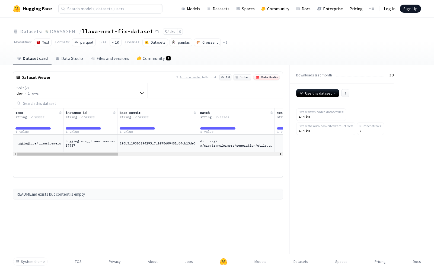This screenshot has height=271, width=434.
Task: Click the three-dot more options button
Action: pos(345,93)
